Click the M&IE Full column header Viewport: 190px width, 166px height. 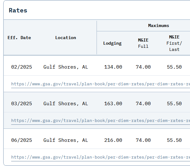point(143,43)
